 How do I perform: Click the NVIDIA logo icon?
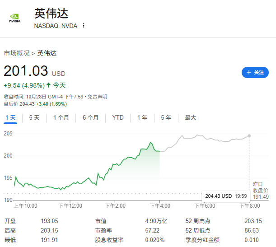15,18
